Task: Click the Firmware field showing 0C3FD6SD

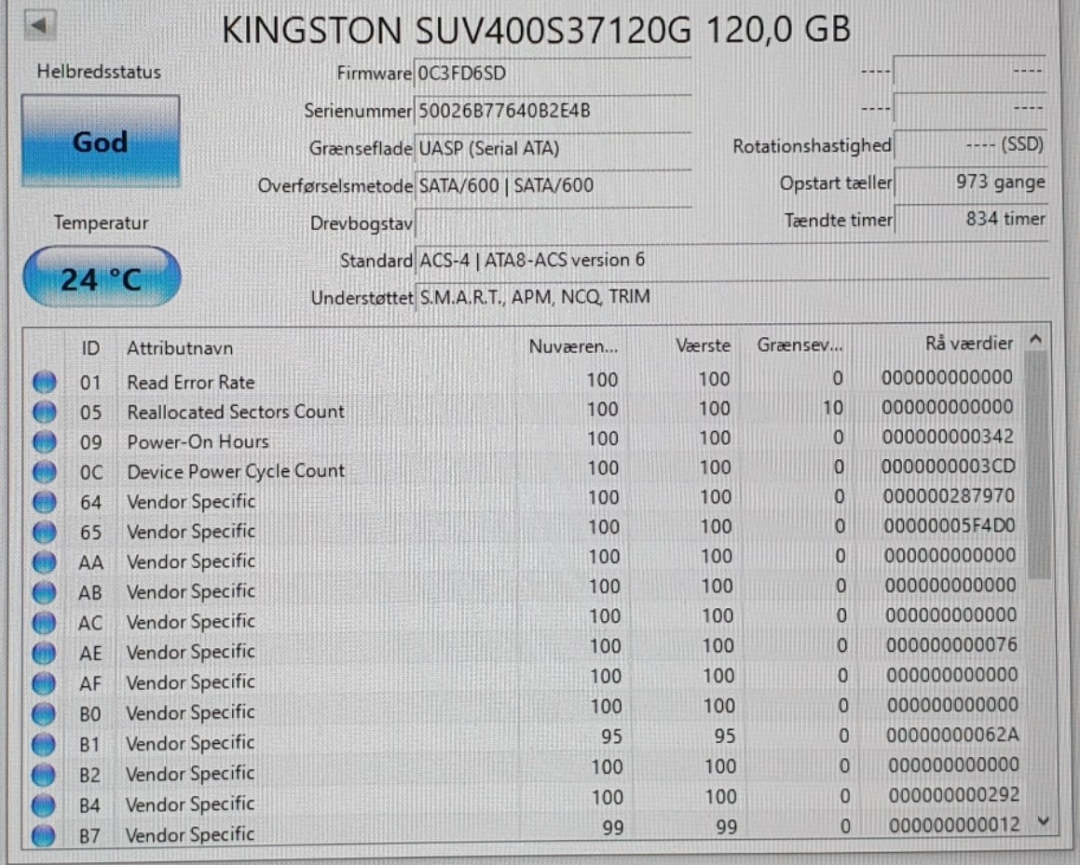Action: tap(553, 74)
